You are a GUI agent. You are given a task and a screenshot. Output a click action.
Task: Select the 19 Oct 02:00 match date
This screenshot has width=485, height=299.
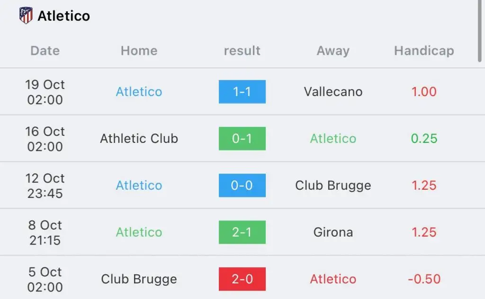tap(45, 92)
